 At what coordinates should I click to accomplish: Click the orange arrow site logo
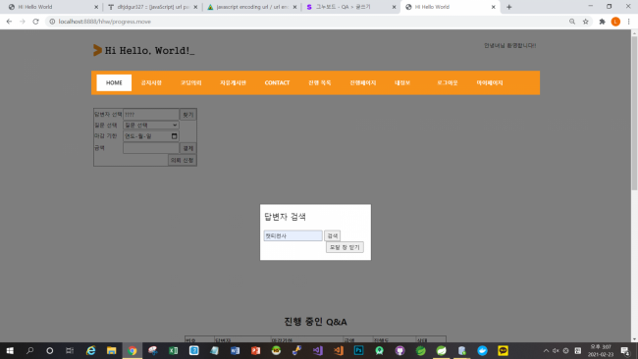(97, 50)
